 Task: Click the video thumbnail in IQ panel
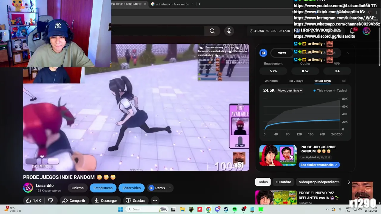coord(278,155)
